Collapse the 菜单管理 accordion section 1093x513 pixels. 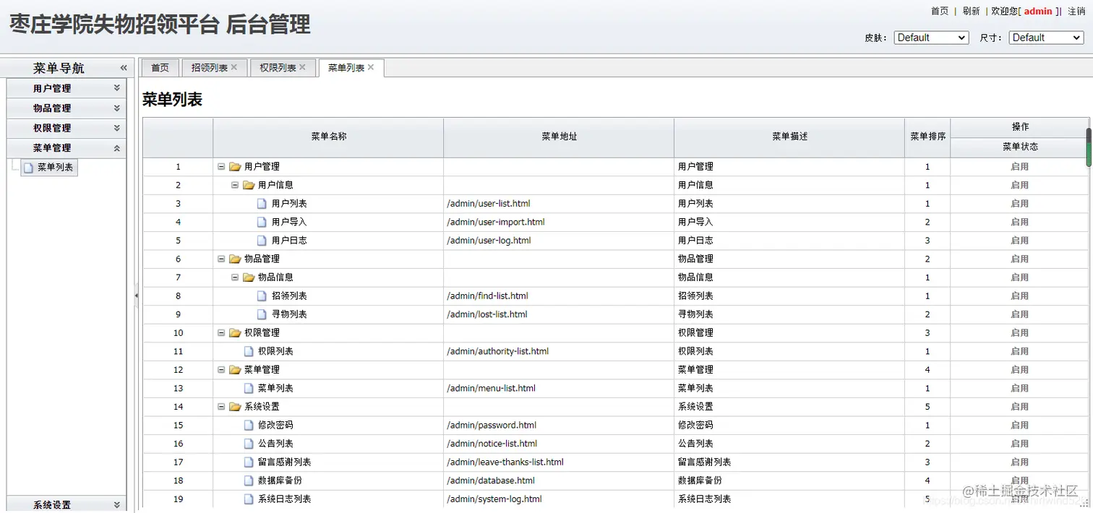(116, 147)
